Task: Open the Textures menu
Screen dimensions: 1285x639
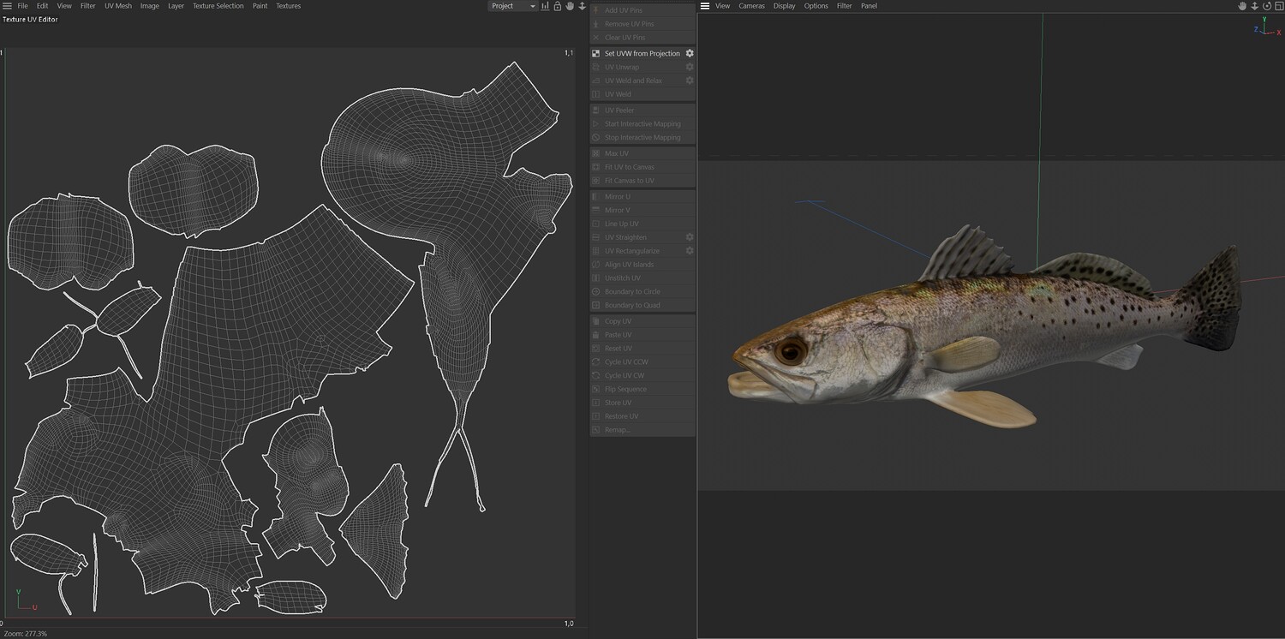Action: click(x=288, y=6)
